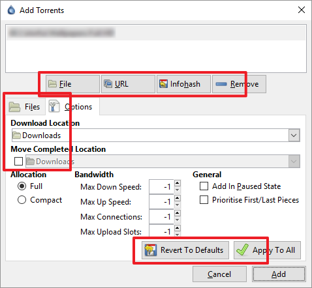
Task: Increase Max Down Speed with up arrow
Action: [178, 183]
